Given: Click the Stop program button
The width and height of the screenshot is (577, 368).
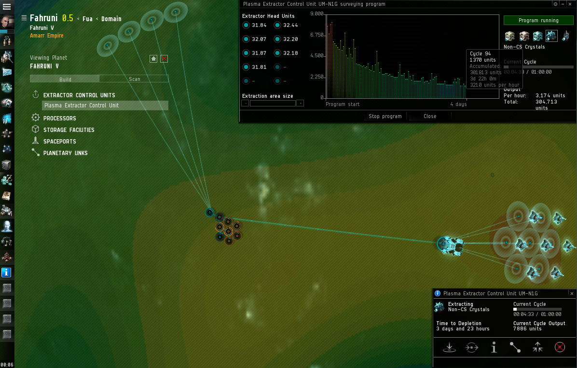Looking at the screenshot, I should point(385,116).
